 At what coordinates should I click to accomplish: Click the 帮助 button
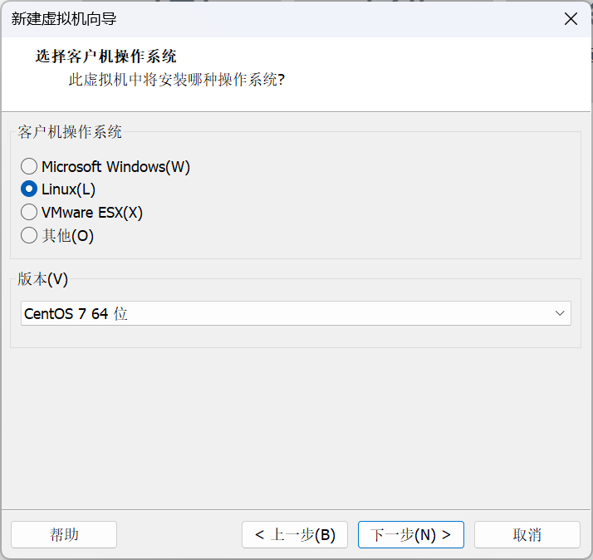(64, 534)
